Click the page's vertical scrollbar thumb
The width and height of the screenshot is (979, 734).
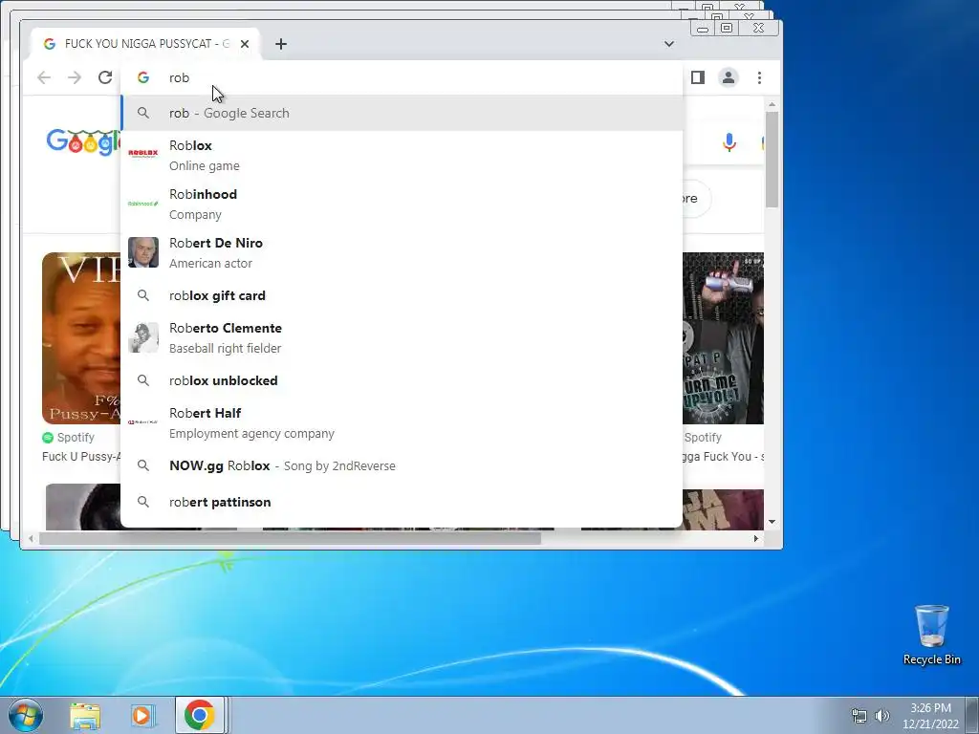tap(772, 160)
